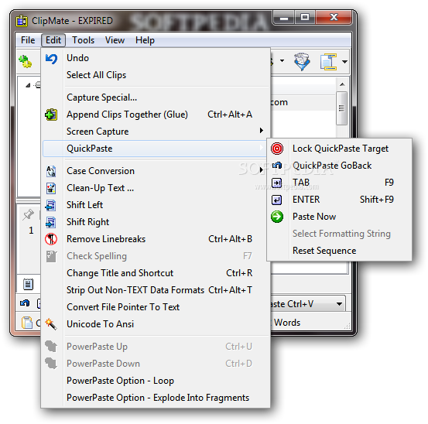The image size is (428, 424).
Task: Click the Check Spelling icon
Action: (51, 256)
